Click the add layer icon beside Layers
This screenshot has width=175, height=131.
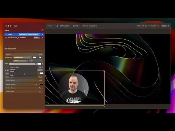(x=43, y=30)
